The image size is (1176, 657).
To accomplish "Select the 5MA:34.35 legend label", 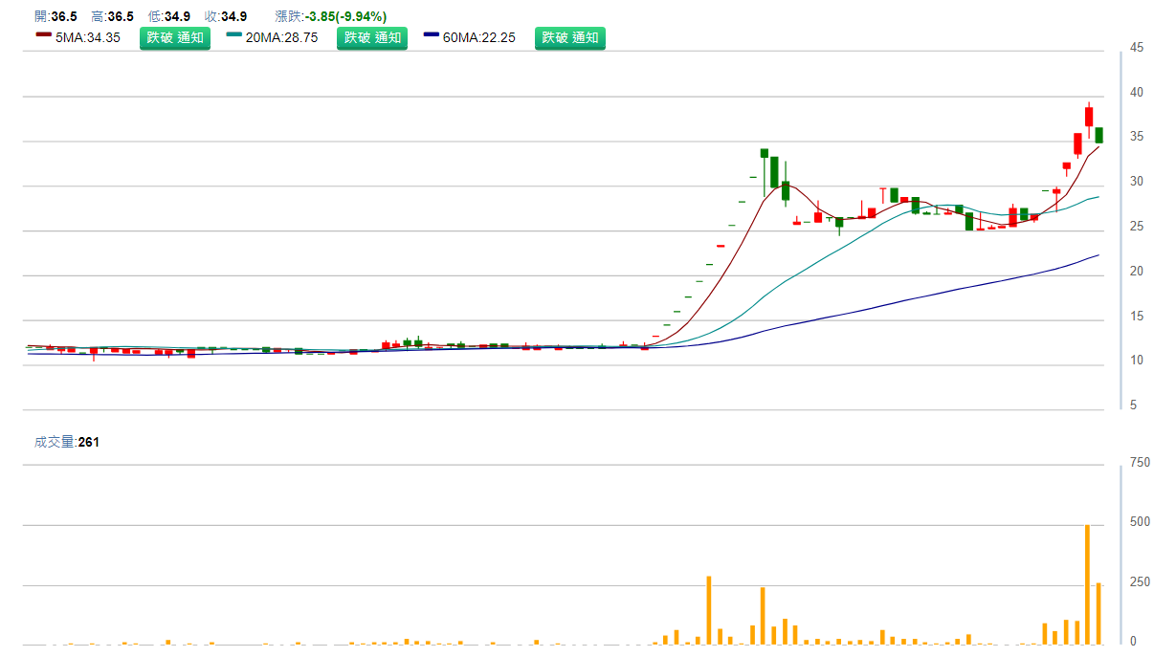I will (88, 38).
